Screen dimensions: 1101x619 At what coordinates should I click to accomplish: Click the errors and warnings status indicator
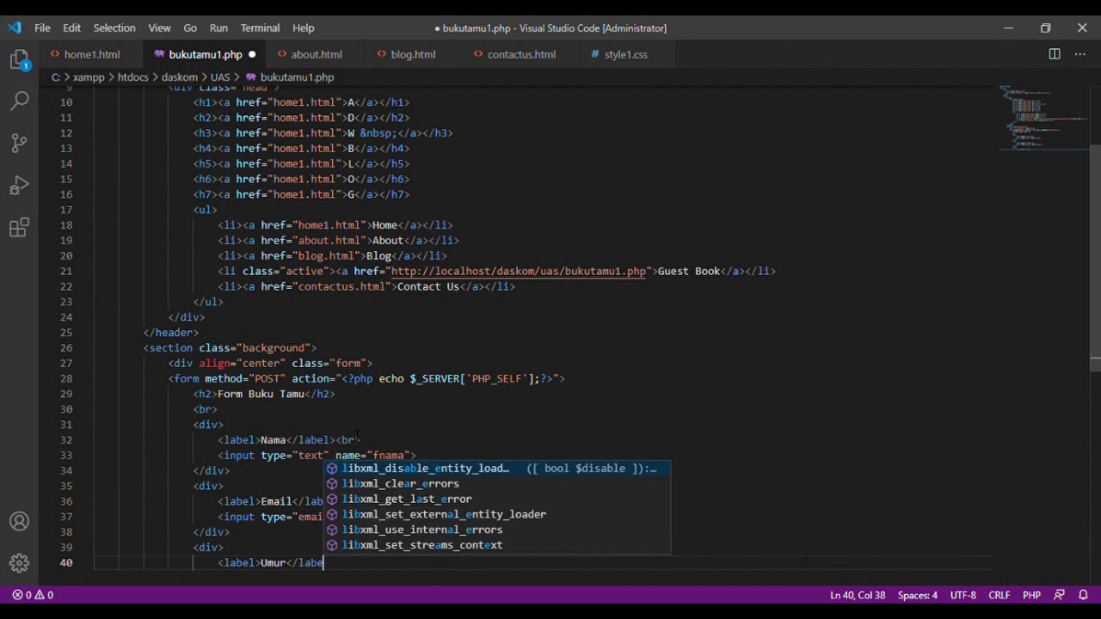33,595
